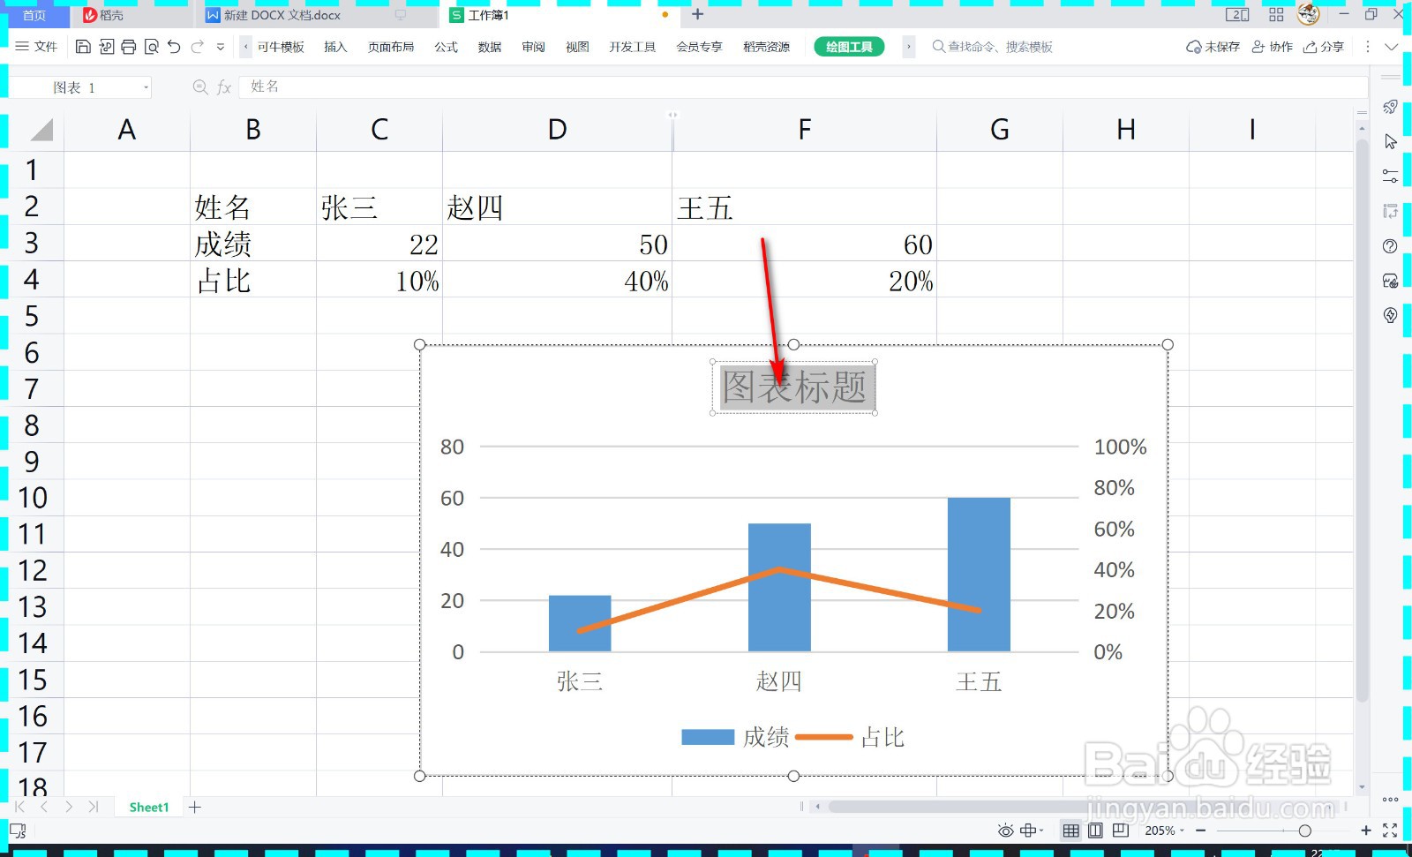The width and height of the screenshot is (1412, 857).
Task: Click the Print icon
Action: coord(128,47)
